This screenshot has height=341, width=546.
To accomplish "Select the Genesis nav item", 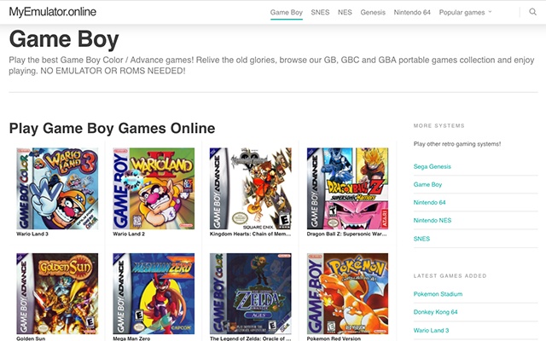I will 373,13.
